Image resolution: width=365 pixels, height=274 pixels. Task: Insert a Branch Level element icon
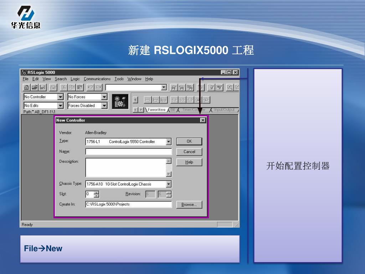pyautogui.click(x=163, y=100)
